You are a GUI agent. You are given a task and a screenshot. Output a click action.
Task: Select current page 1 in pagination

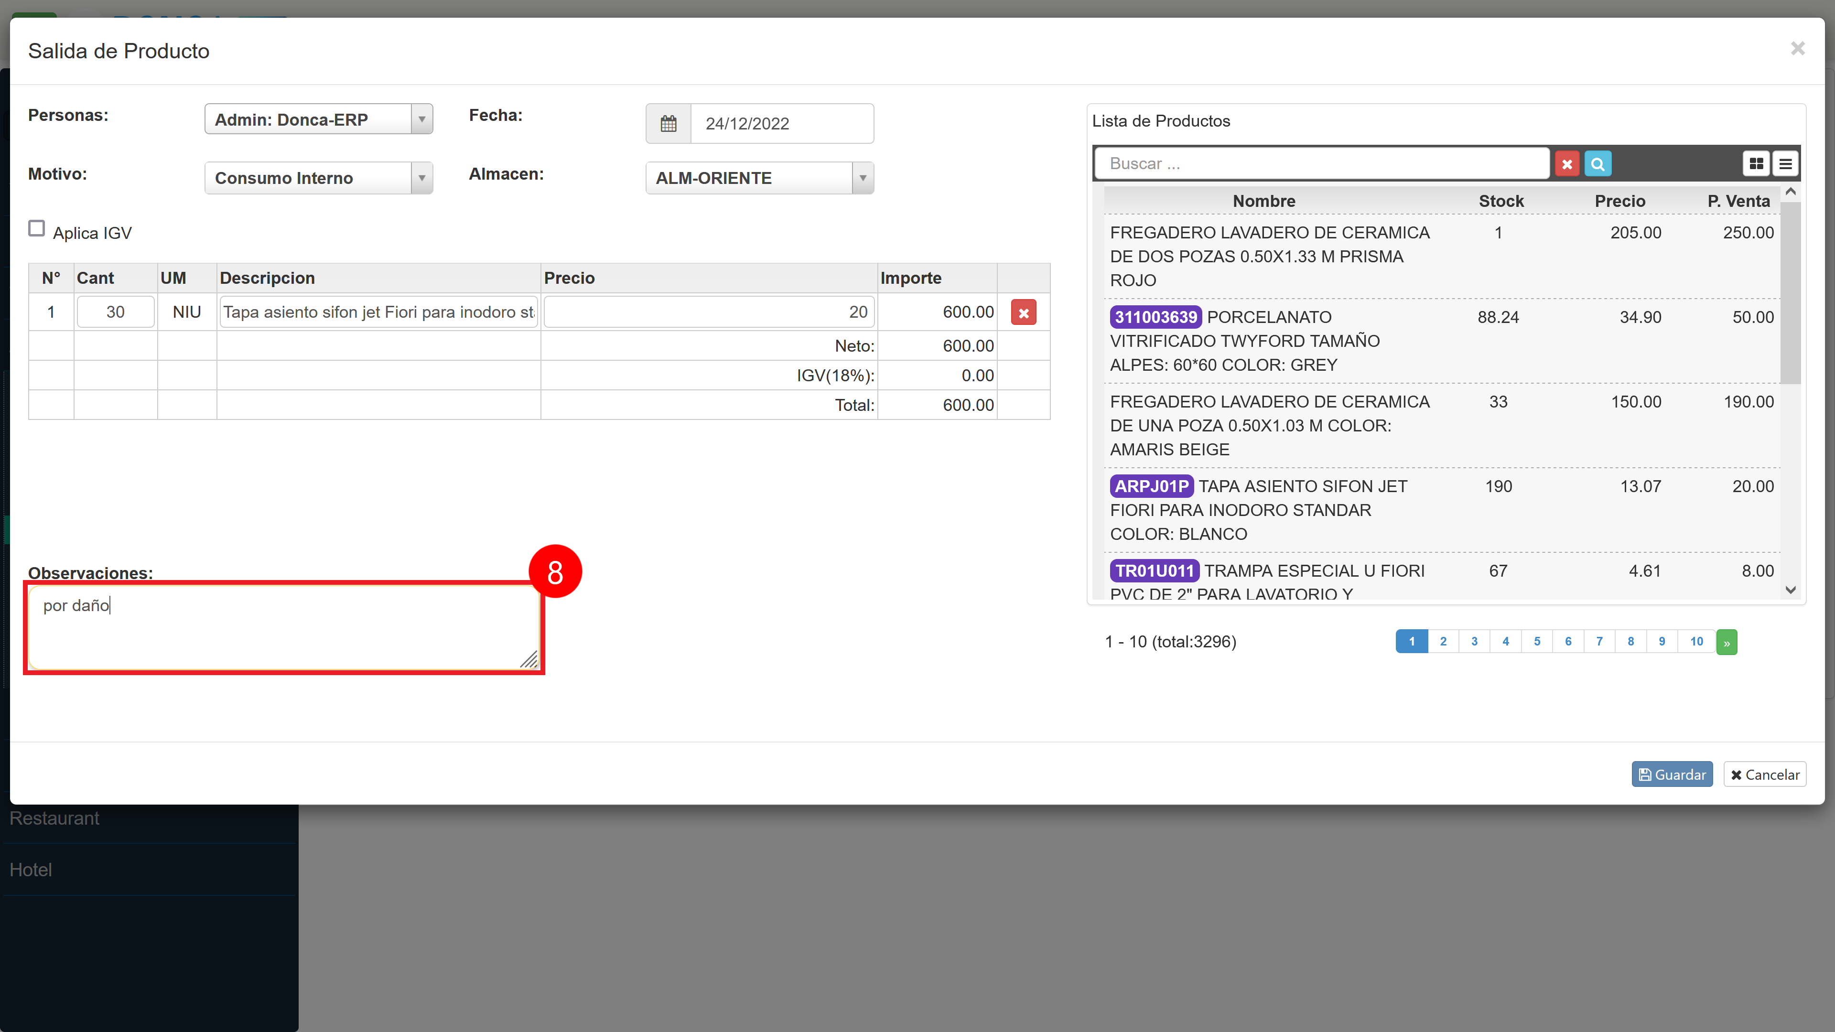coord(1412,642)
